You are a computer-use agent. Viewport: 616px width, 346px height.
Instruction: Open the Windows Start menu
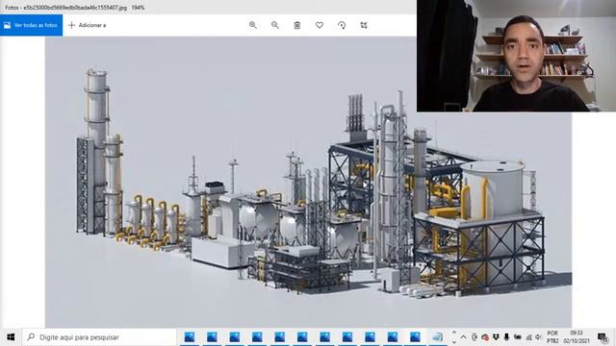point(11,337)
